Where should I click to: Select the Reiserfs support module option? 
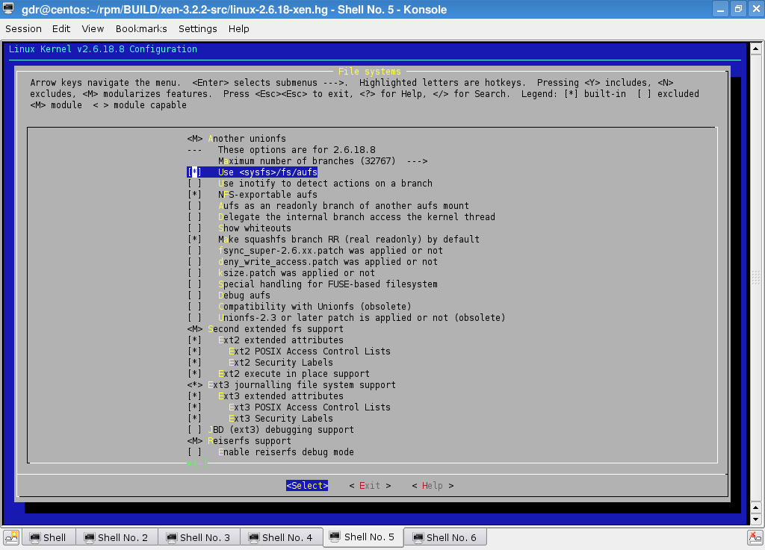(x=194, y=441)
